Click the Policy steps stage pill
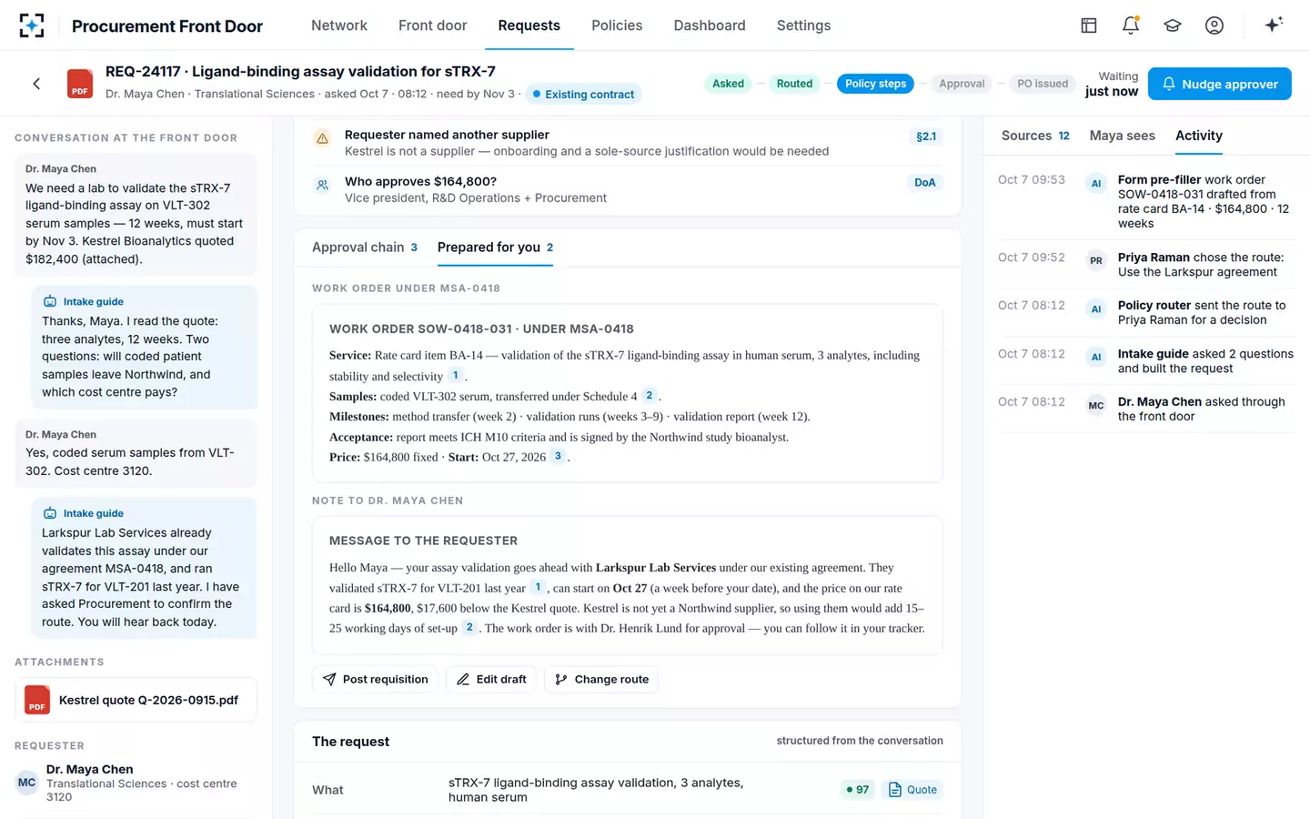 pos(875,84)
